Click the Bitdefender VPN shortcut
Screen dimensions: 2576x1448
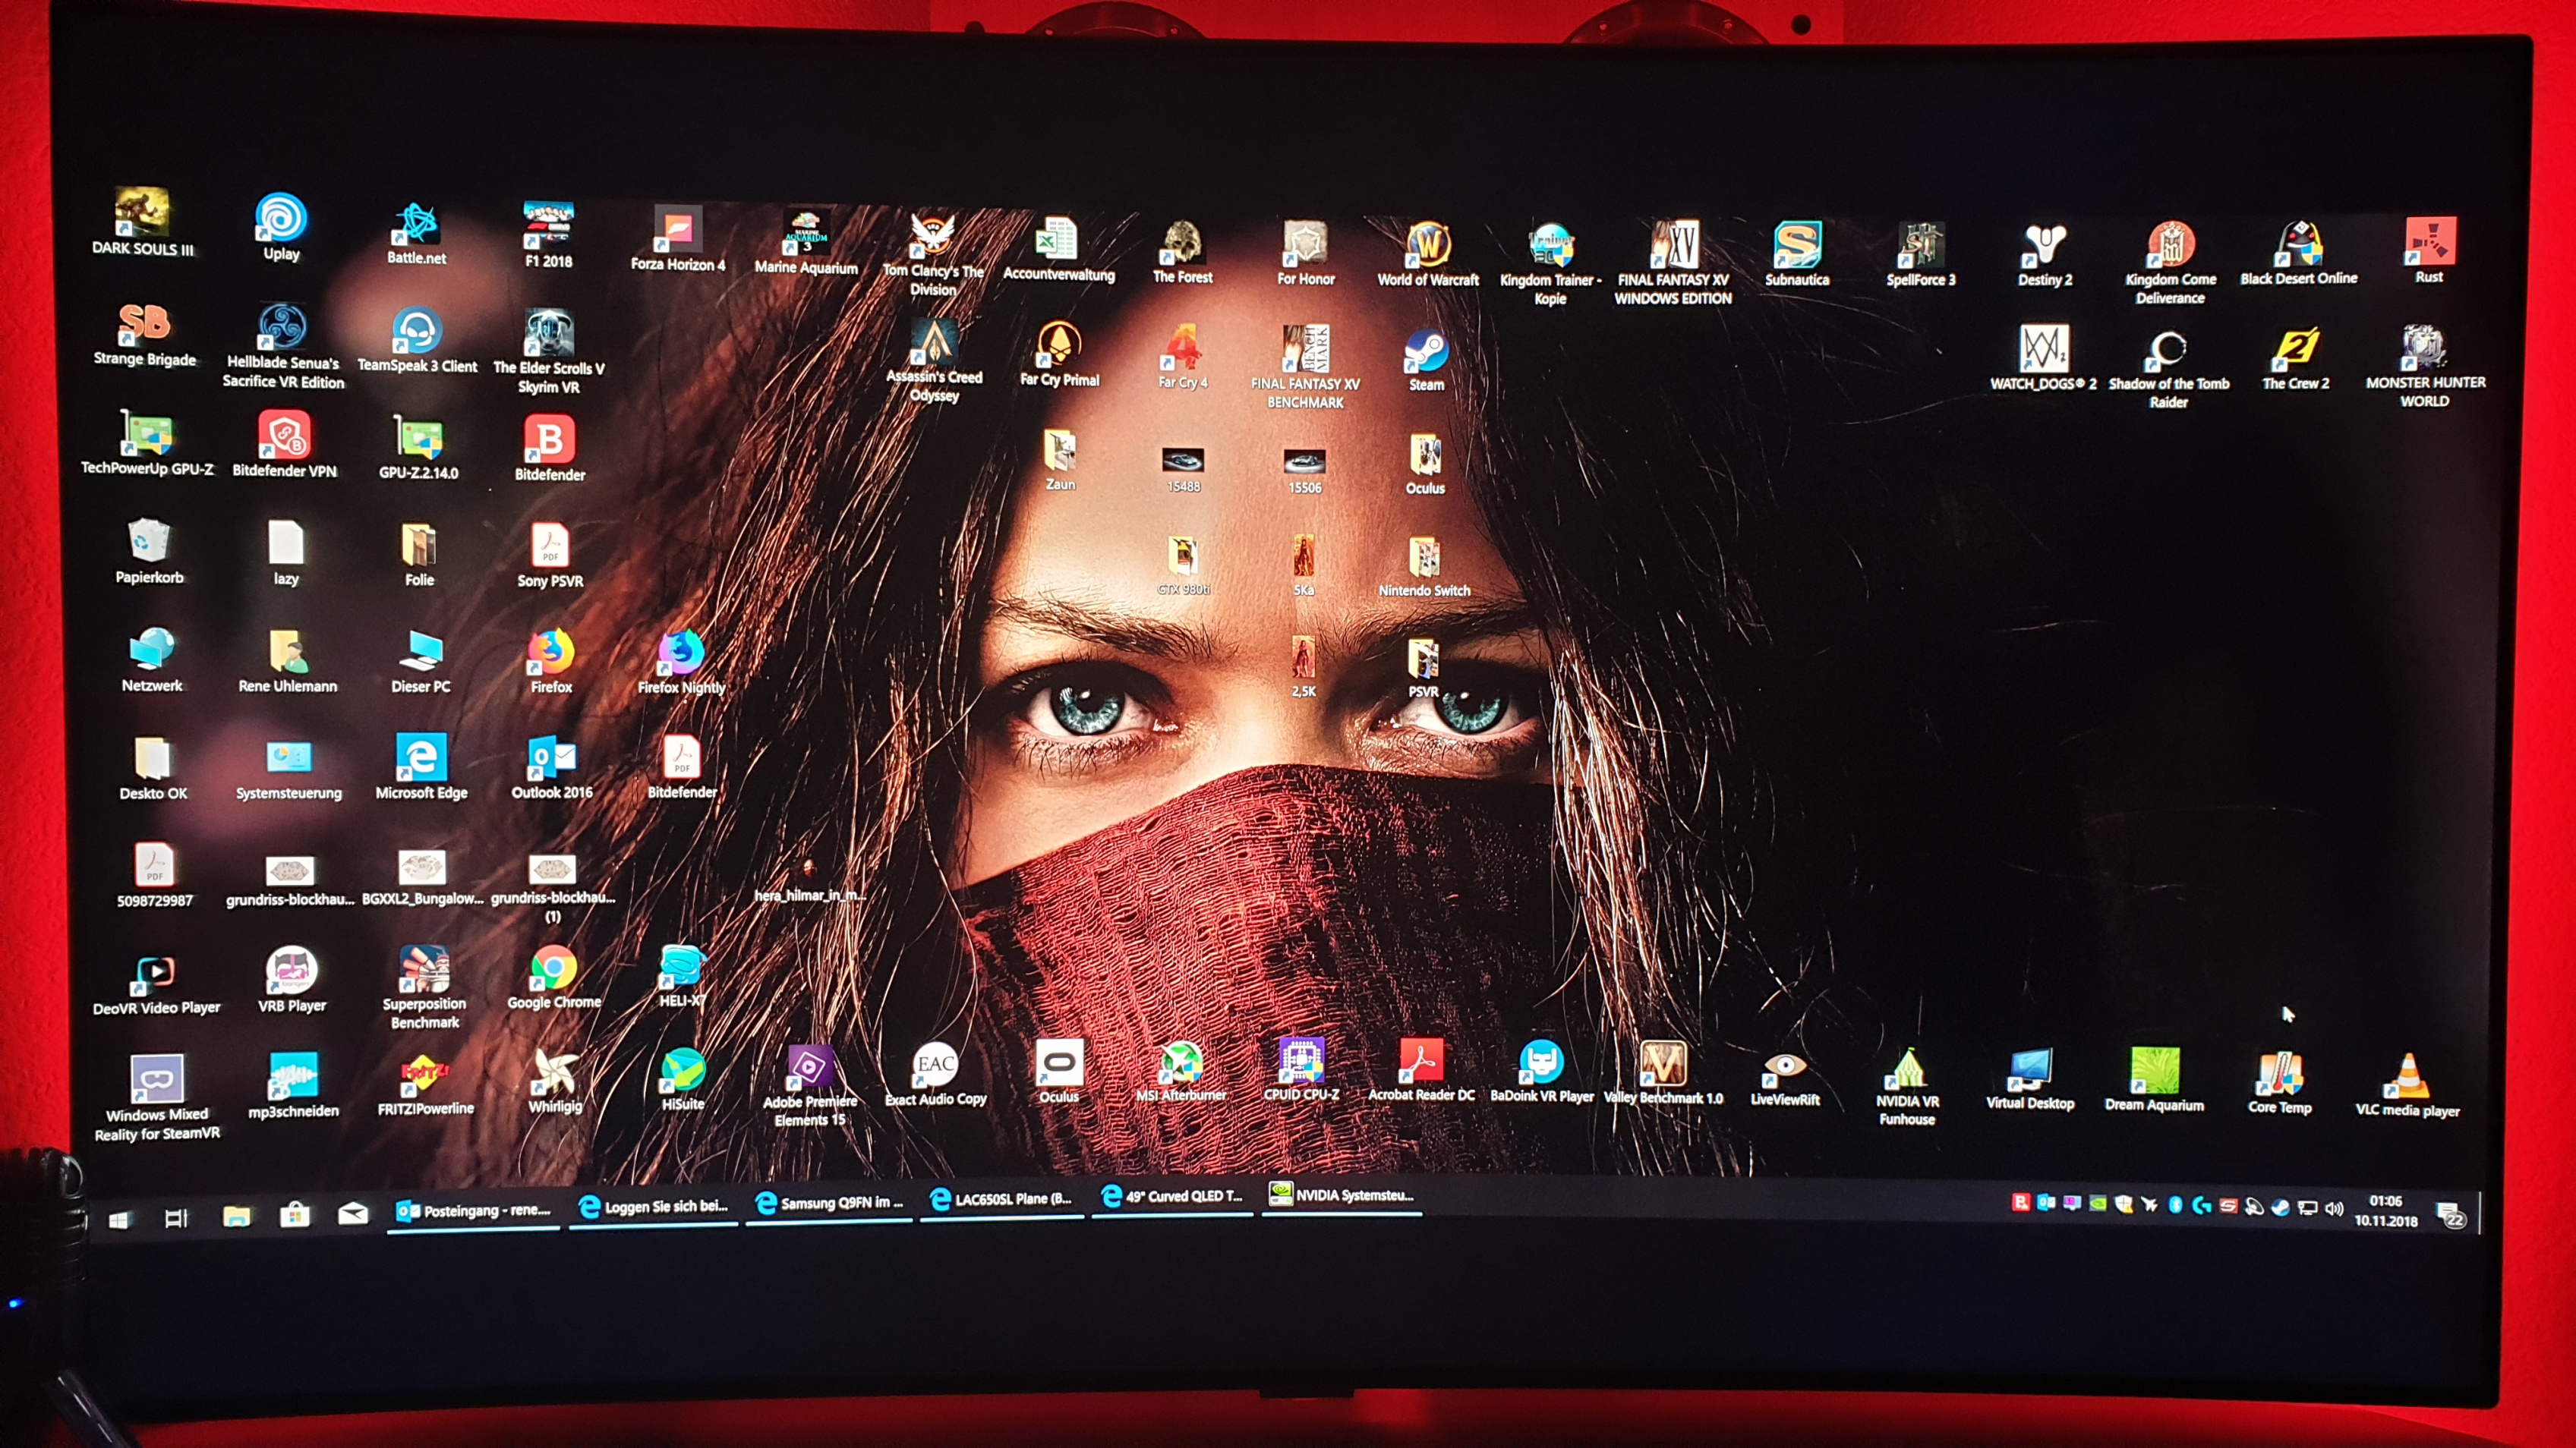(x=284, y=445)
